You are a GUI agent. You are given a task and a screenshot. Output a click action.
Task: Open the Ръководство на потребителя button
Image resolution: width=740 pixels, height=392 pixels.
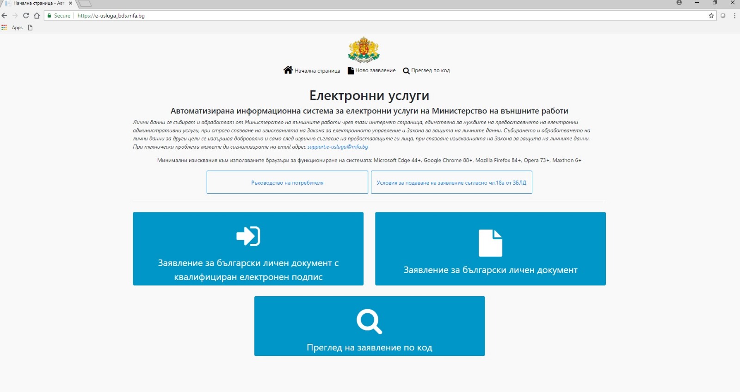287,182
